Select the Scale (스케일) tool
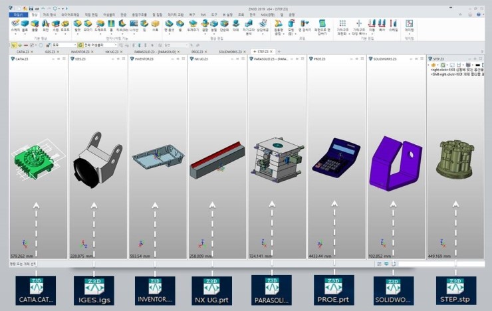492x311 pixels. [393, 26]
